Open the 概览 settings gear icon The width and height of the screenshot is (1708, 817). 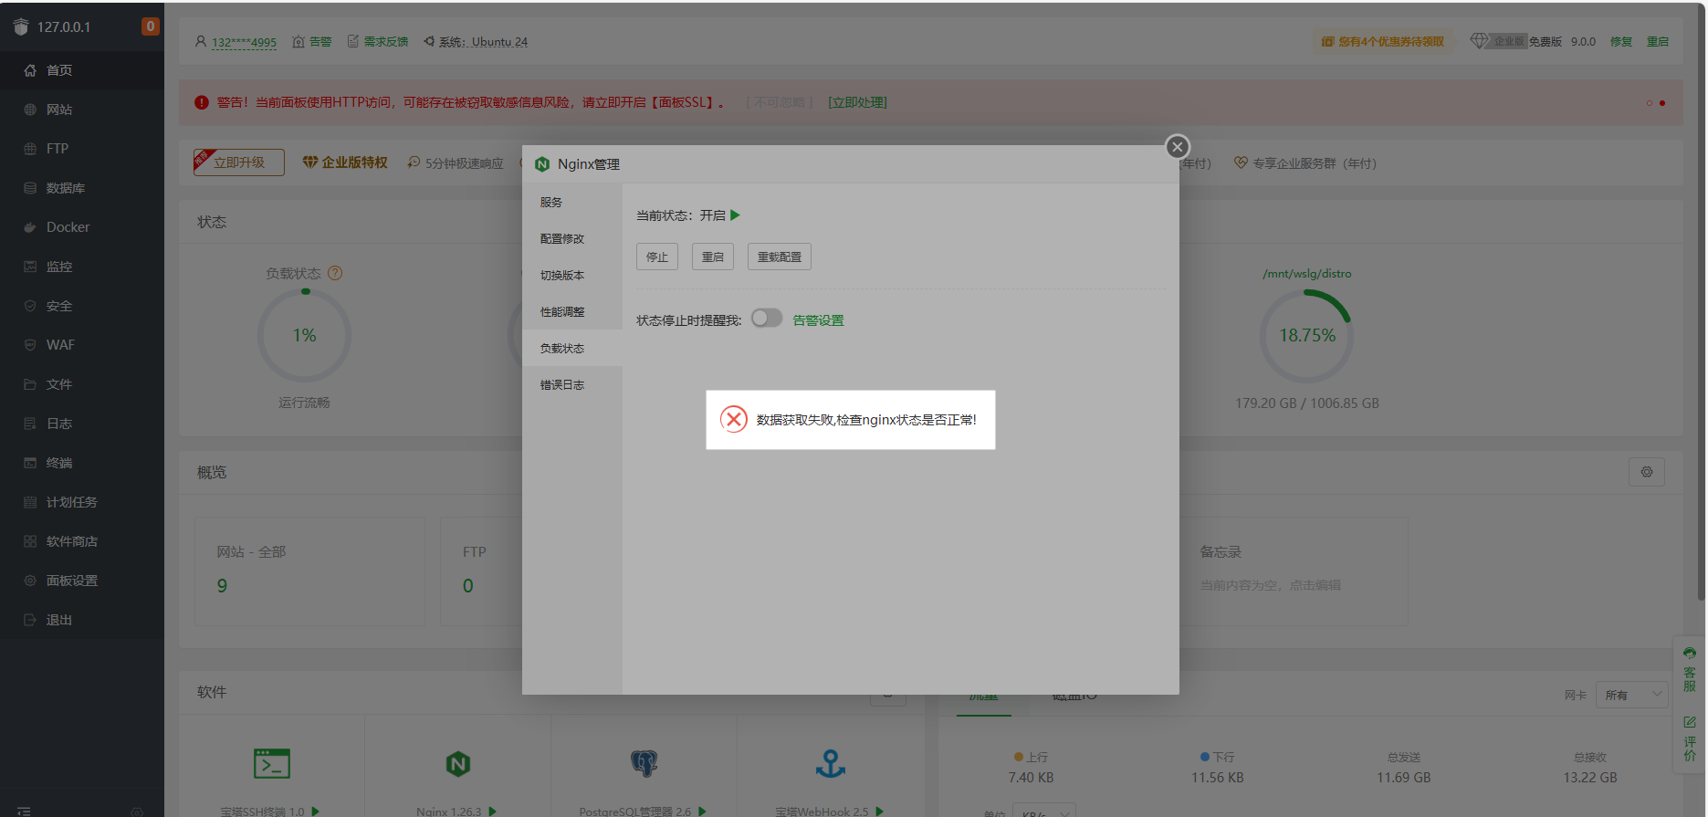pyautogui.click(x=1647, y=472)
